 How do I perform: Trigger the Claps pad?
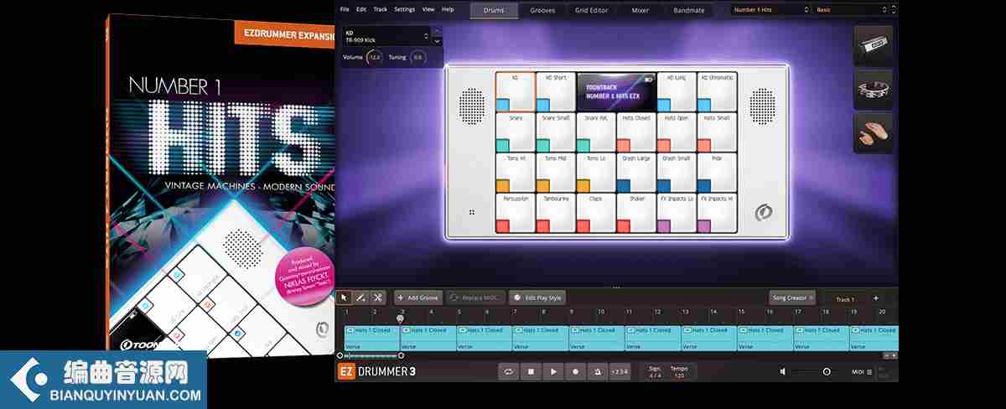(x=596, y=213)
